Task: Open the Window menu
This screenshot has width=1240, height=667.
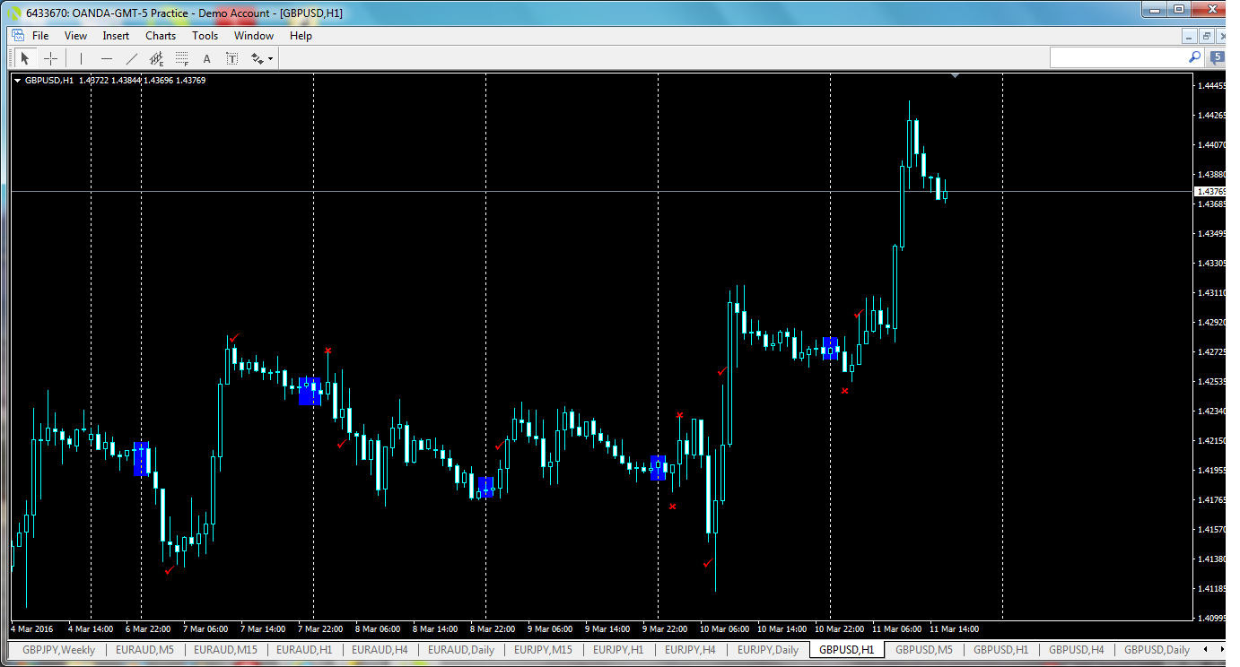Action: click(254, 36)
